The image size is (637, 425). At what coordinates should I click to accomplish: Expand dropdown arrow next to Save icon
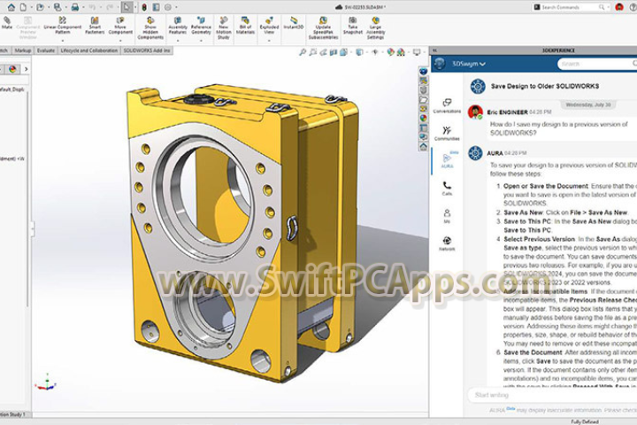[x=65, y=7]
